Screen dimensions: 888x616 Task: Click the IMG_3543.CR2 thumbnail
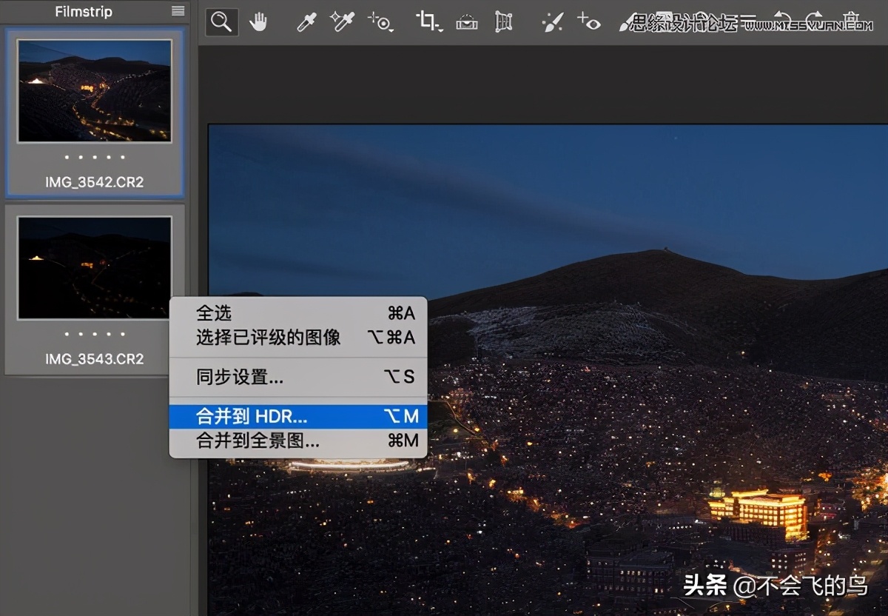[x=95, y=267]
